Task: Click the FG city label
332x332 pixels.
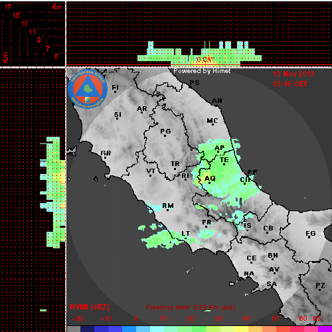Action: click(310, 233)
